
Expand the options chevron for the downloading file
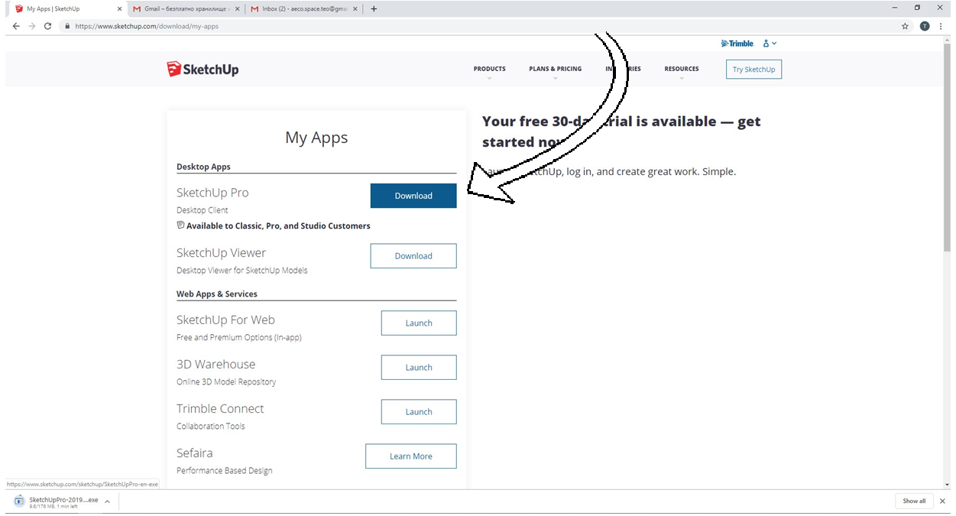(x=108, y=501)
